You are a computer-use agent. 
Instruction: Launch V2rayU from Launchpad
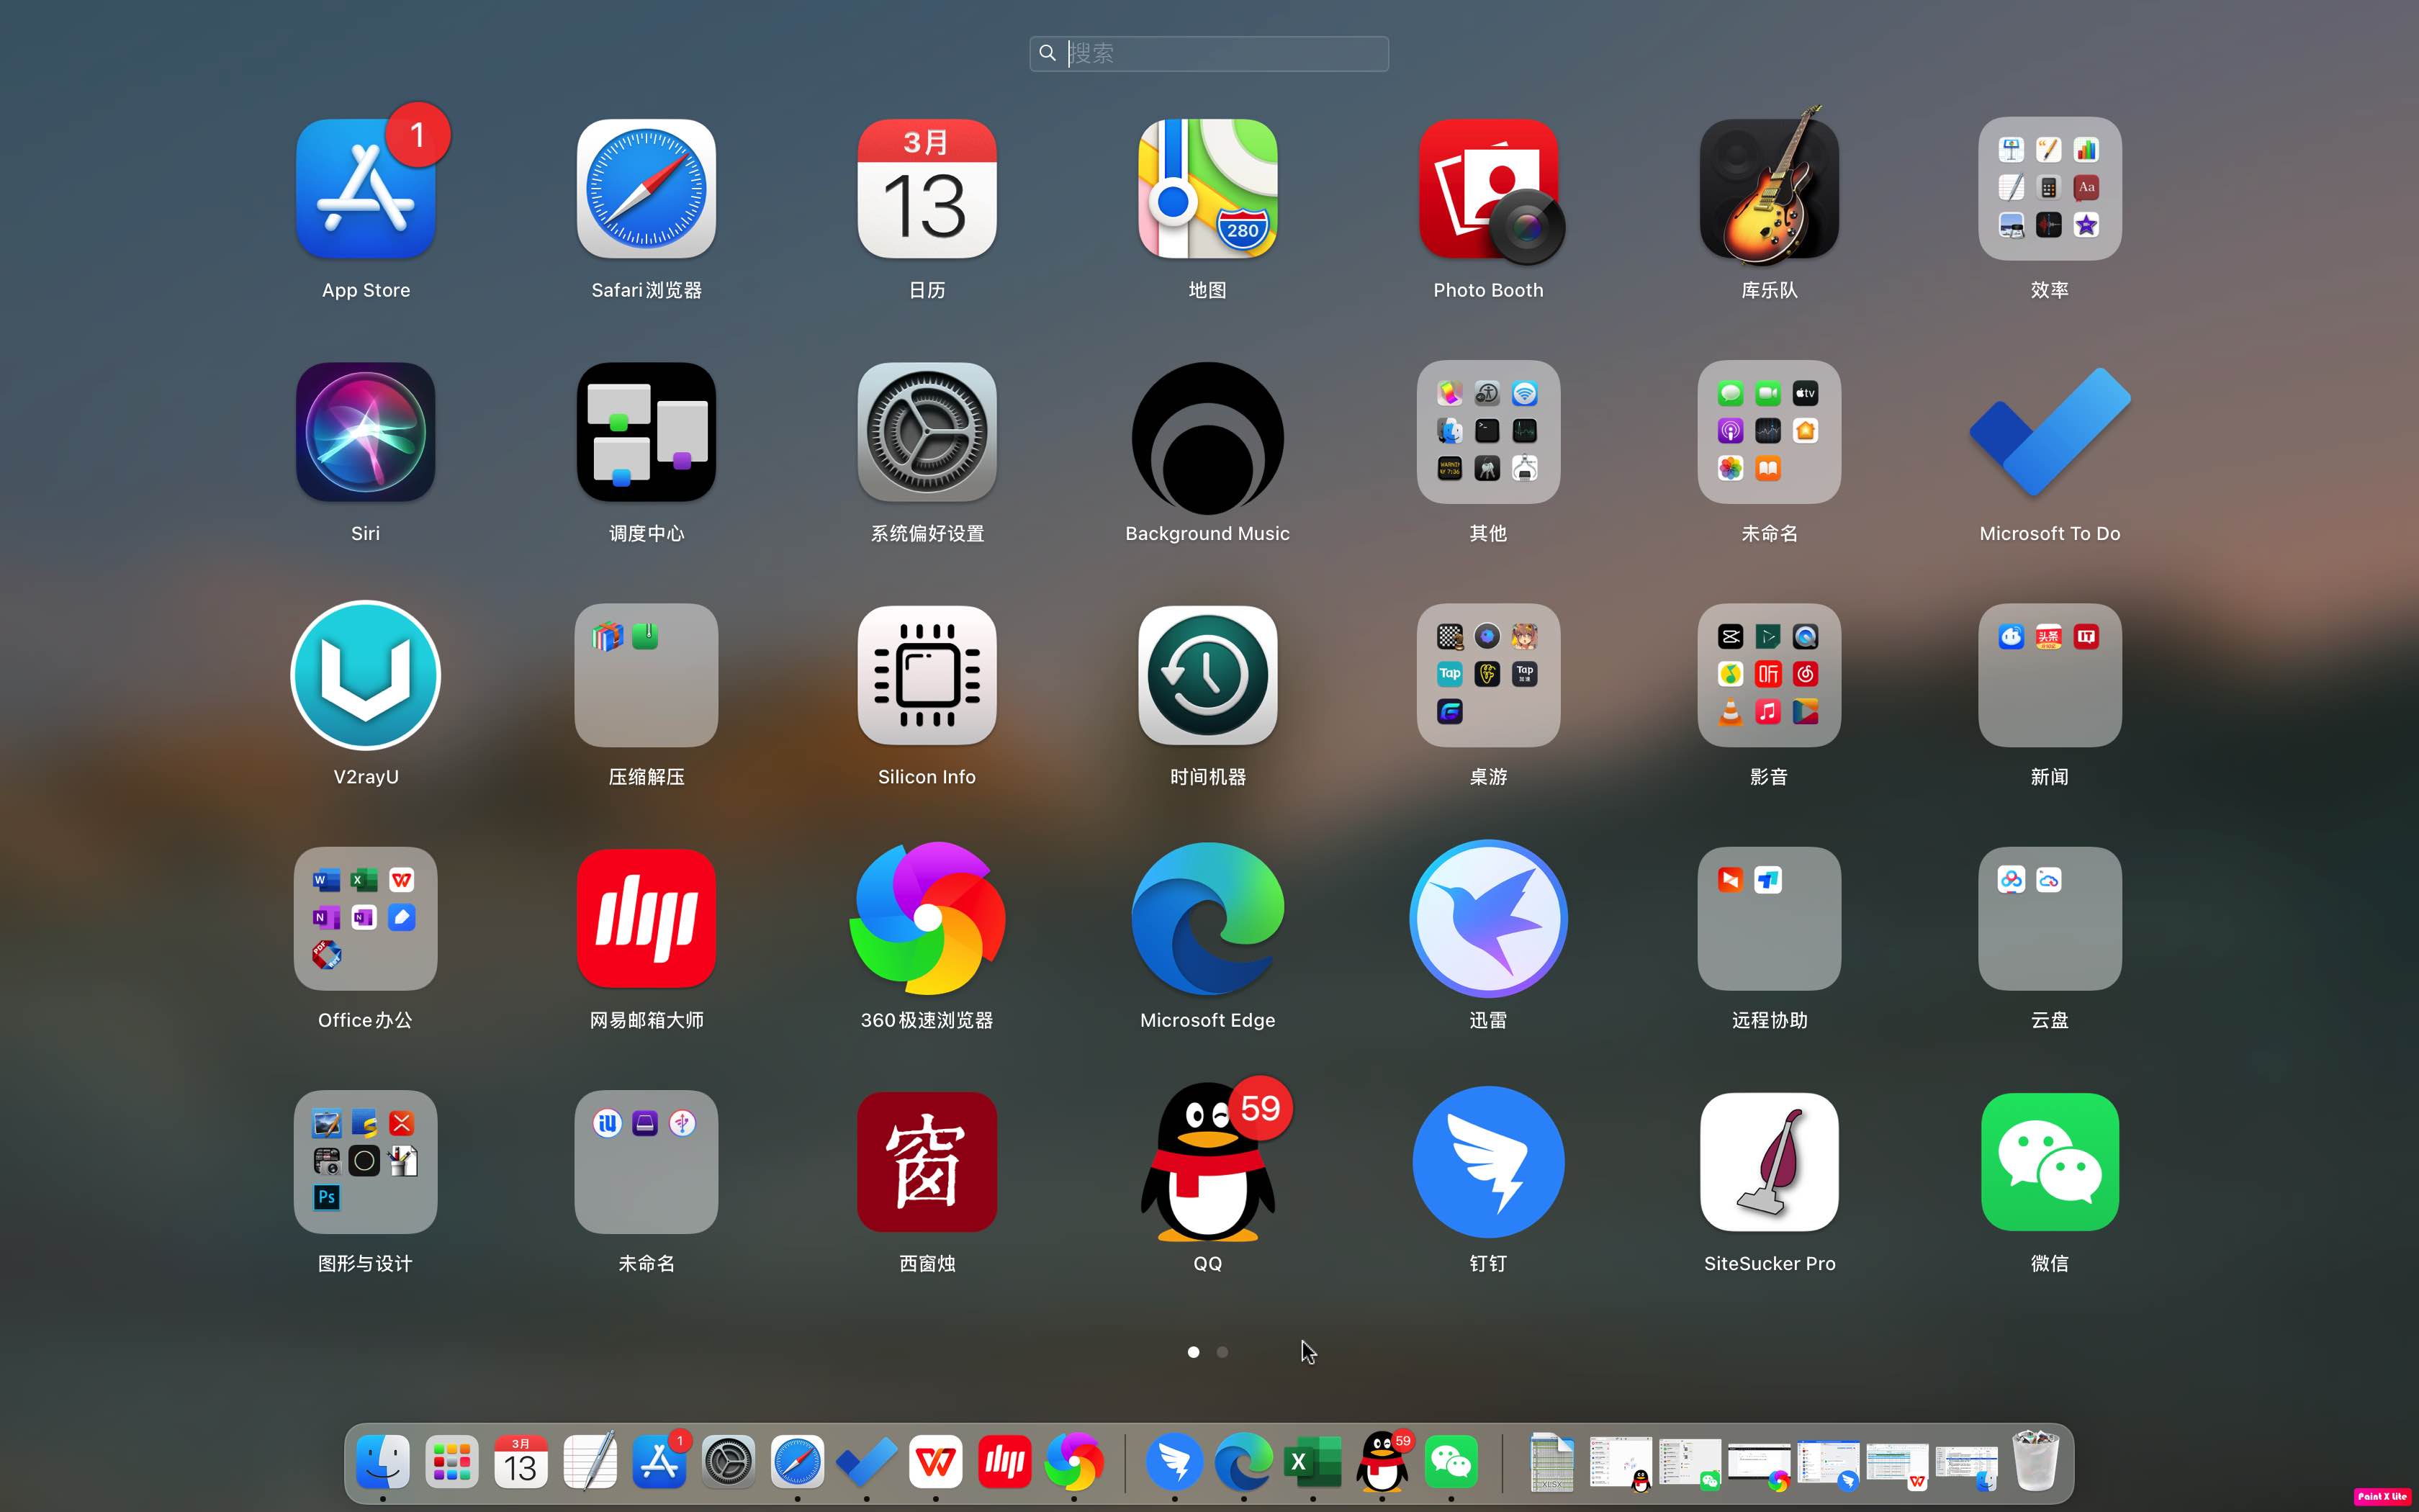pos(365,676)
